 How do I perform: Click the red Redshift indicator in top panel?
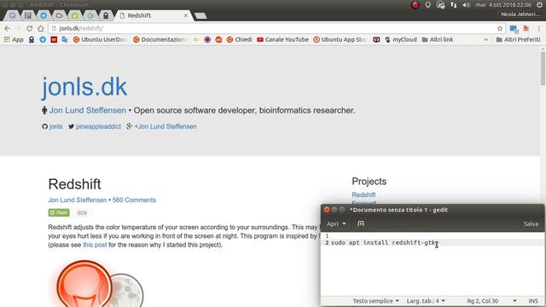point(415,5)
